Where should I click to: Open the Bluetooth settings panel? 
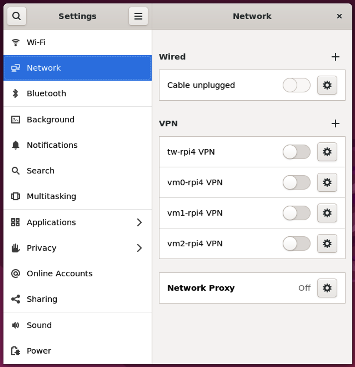click(46, 93)
